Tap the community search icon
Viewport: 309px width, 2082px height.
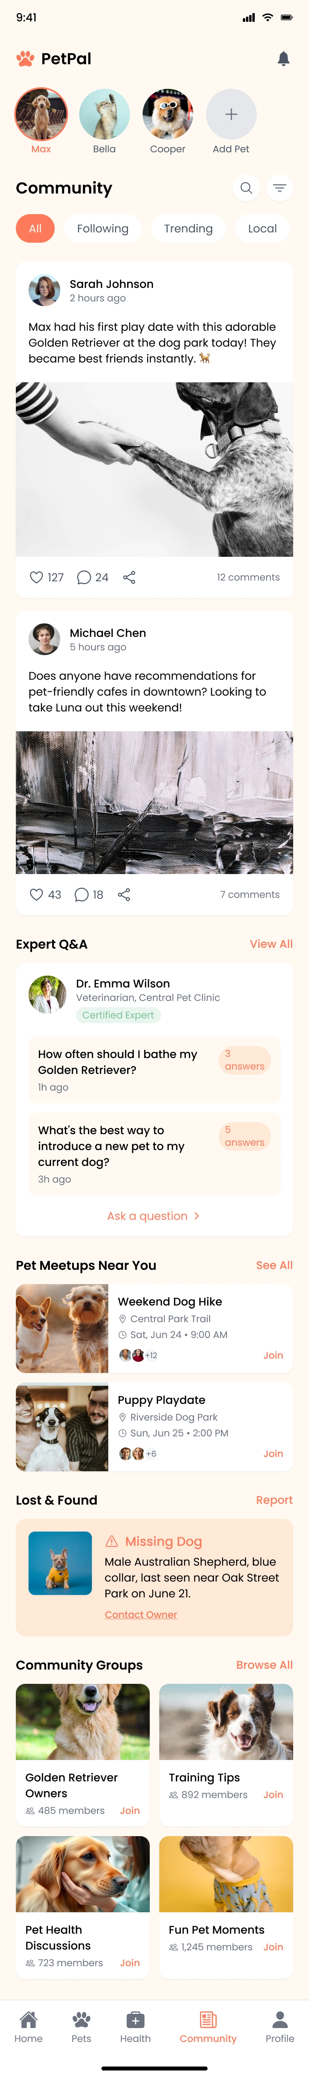point(246,188)
